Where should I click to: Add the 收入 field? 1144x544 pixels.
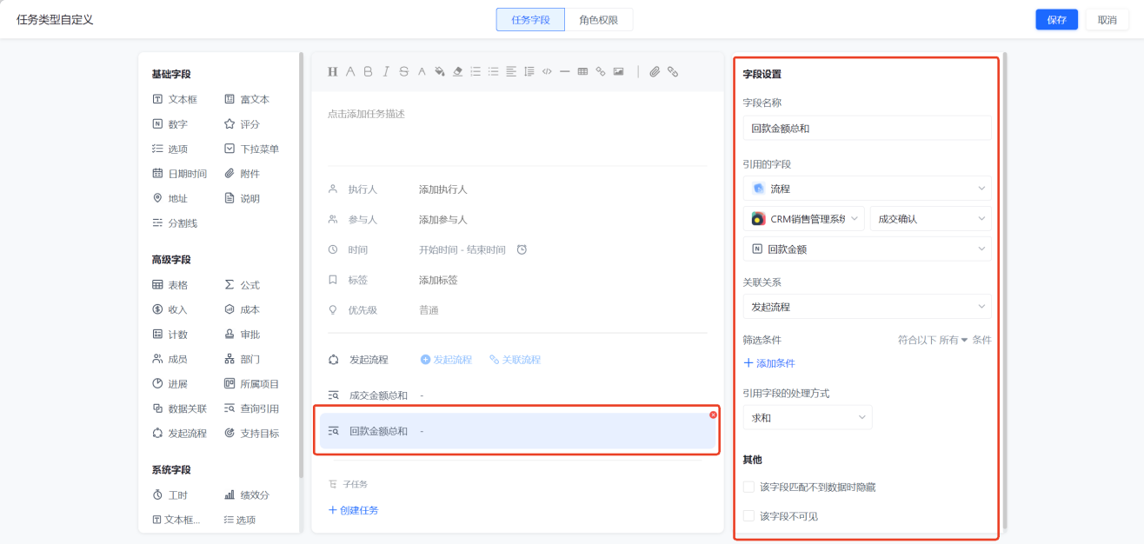click(170, 309)
